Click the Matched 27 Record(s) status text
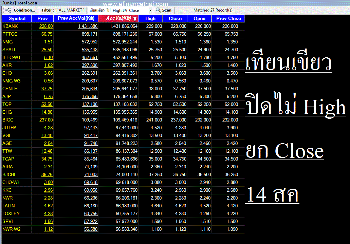Viewport: 350px width, 244px height. 213,10
